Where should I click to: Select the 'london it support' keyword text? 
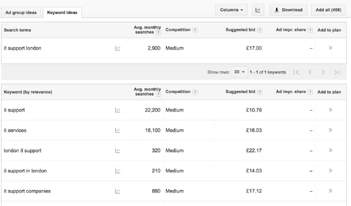coord(23,151)
